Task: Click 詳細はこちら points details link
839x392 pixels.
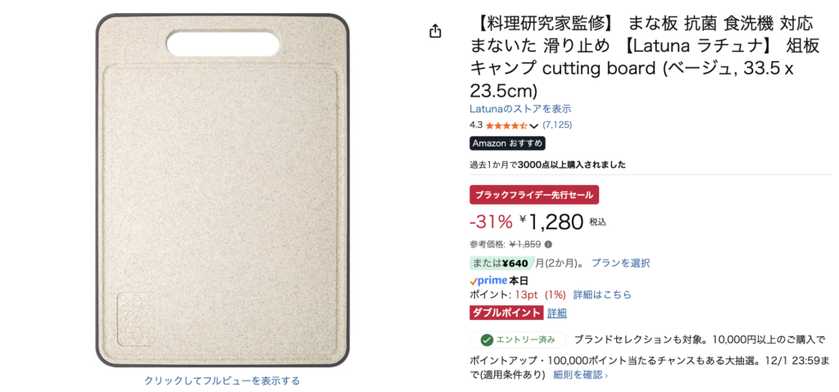Action: tap(602, 295)
